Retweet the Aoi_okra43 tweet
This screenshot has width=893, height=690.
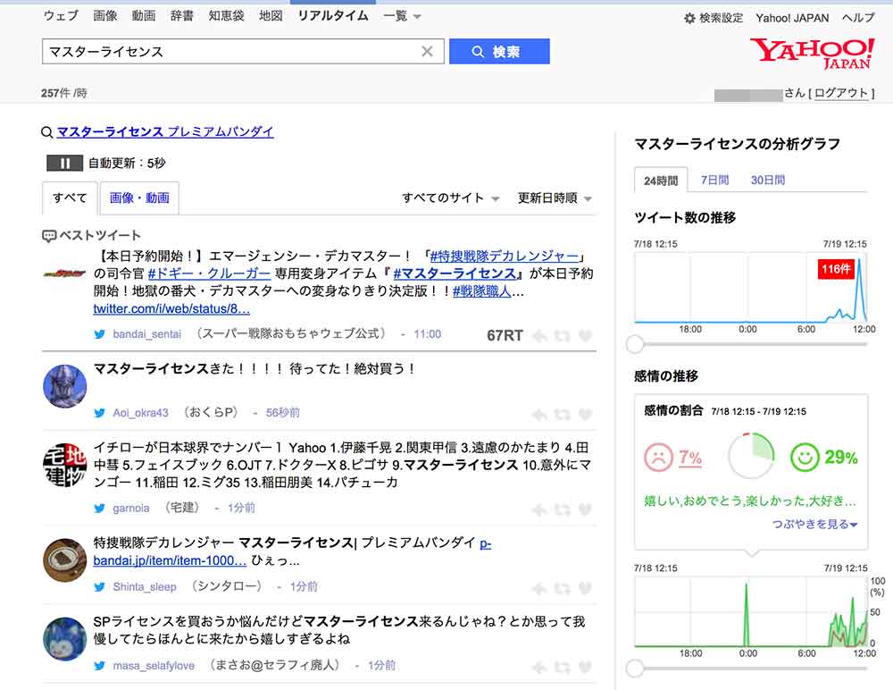tap(562, 415)
